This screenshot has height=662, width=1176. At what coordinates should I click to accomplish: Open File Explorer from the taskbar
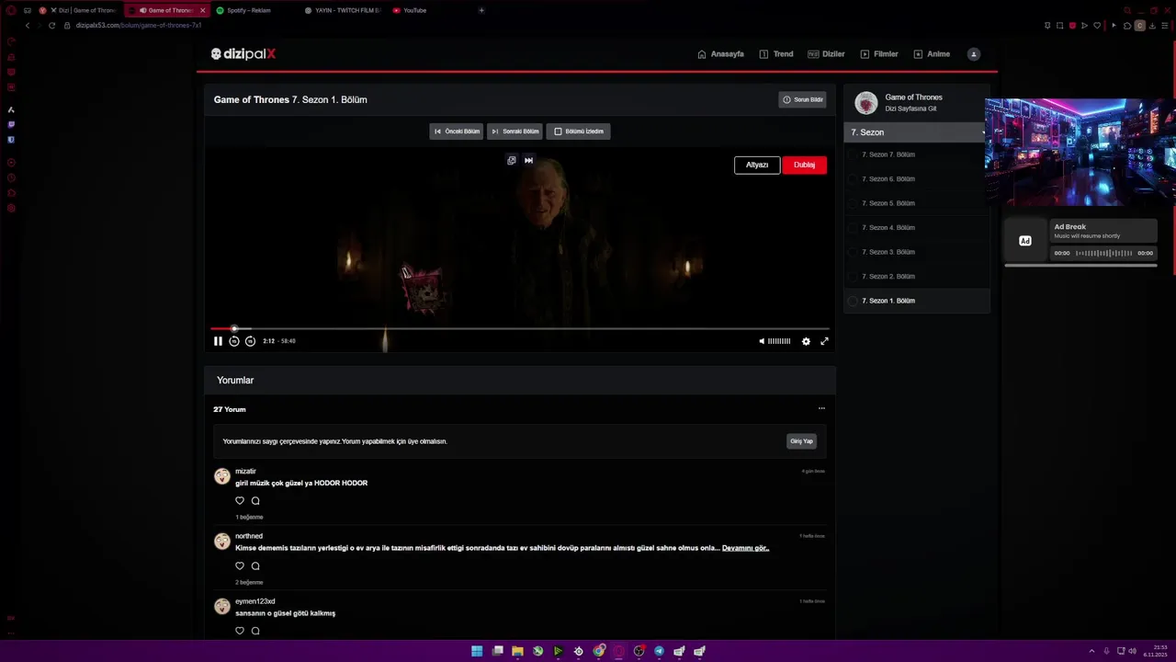point(517,651)
